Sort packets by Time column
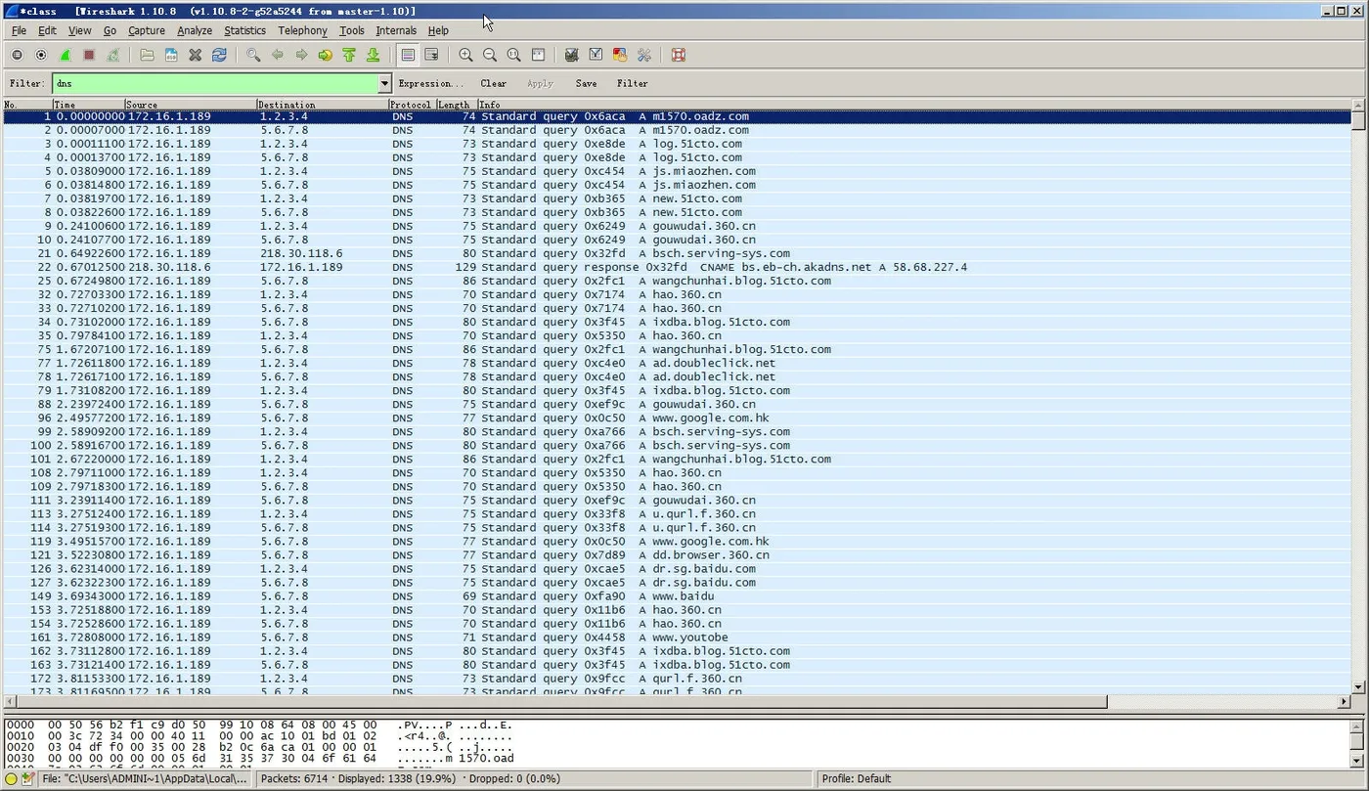The image size is (1369, 791). (x=89, y=105)
